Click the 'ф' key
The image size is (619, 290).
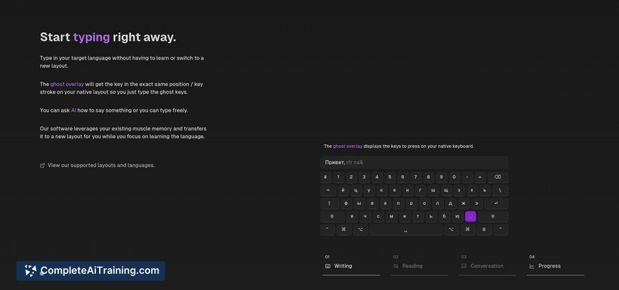tap(346, 203)
